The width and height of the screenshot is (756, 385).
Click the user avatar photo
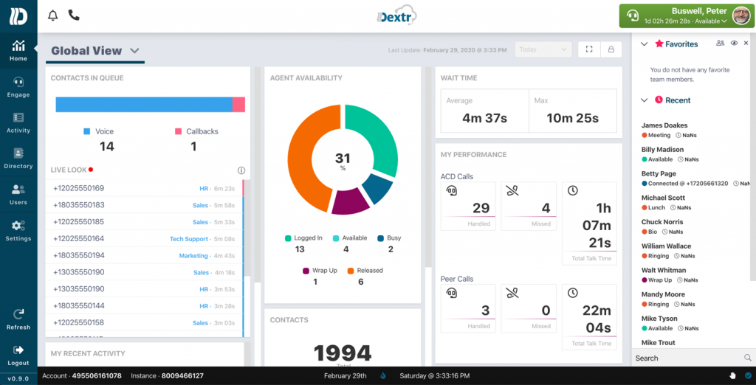740,16
